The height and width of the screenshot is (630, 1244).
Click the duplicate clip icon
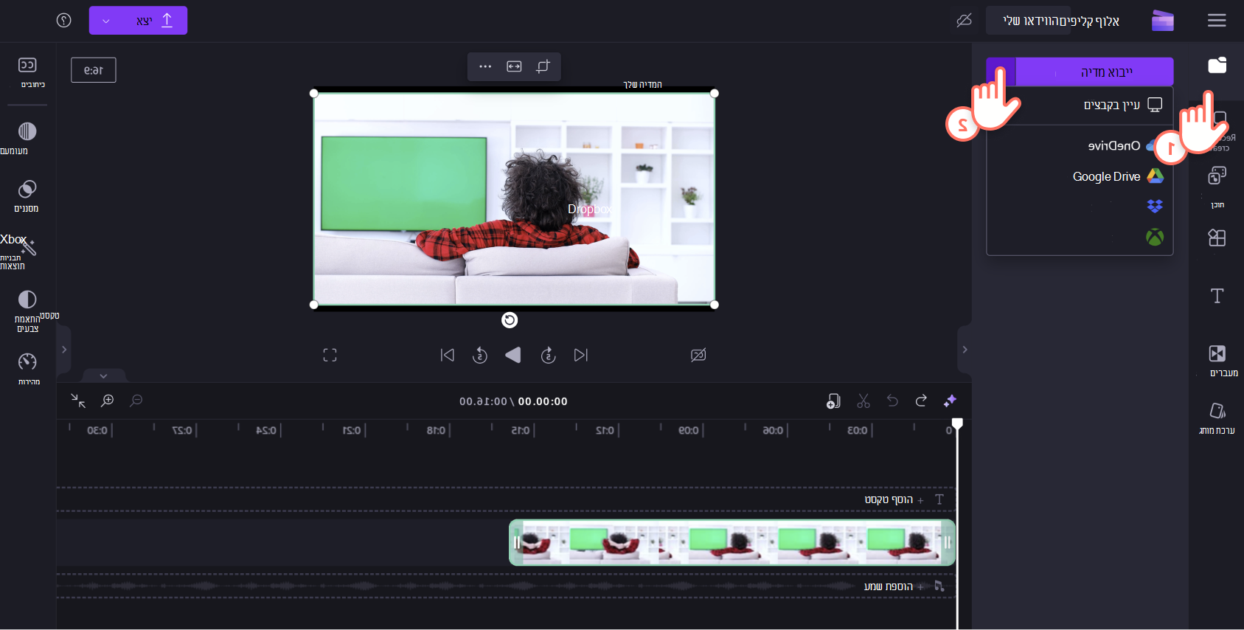tap(833, 401)
